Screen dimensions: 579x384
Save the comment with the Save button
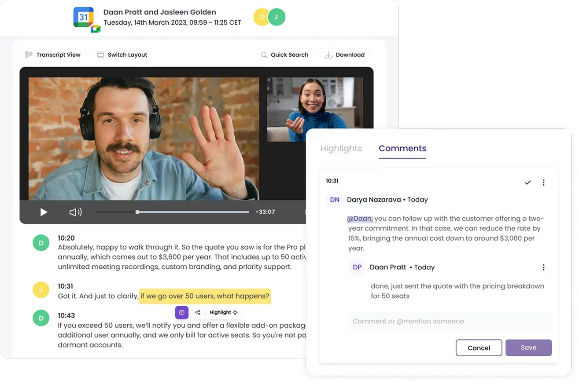tap(528, 347)
